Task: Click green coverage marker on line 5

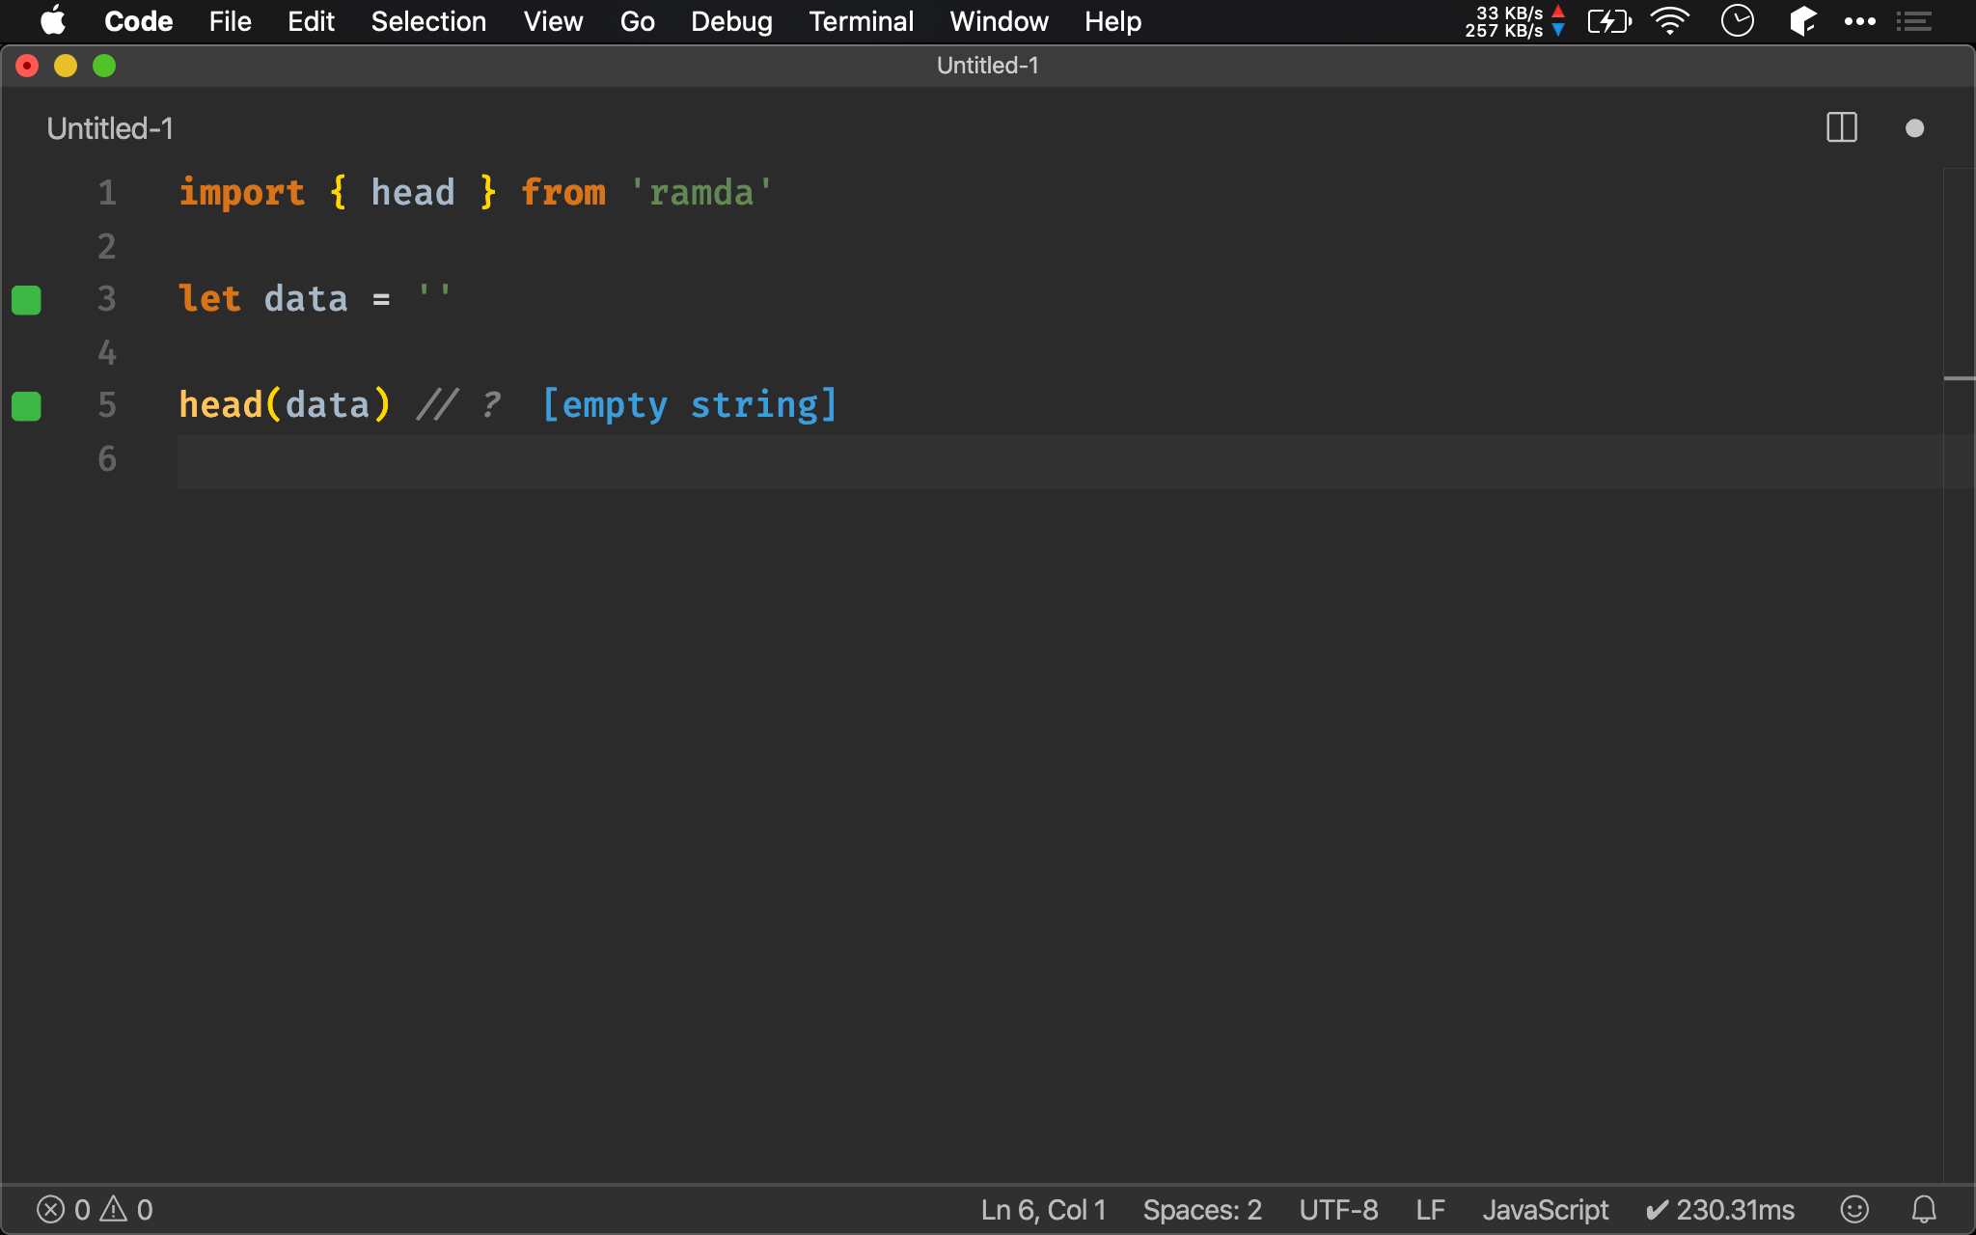Action: tap(26, 406)
